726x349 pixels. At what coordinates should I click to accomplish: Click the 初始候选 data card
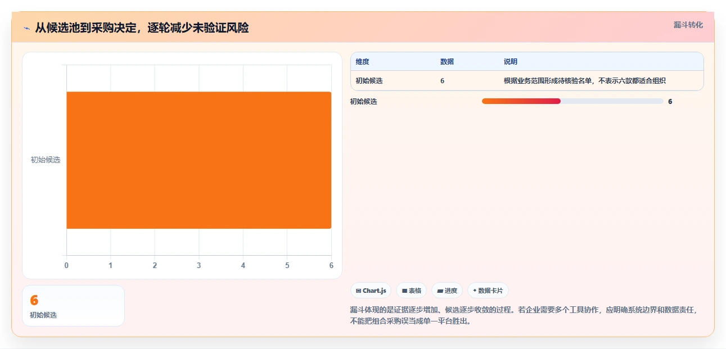coord(73,306)
